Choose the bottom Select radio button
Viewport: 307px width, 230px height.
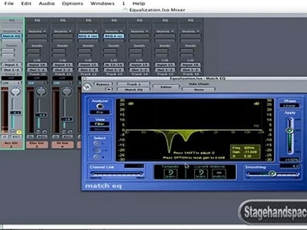point(97,157)
